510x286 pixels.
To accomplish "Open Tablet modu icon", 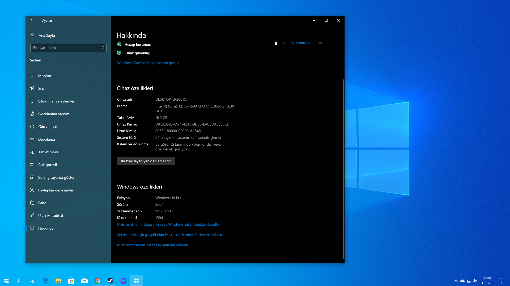I will 32,152.
